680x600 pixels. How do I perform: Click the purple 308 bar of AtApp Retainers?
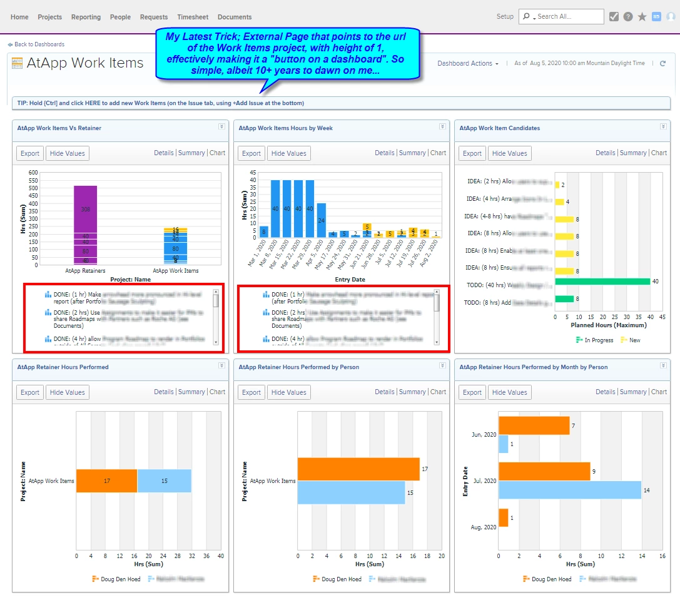[x=86, y=209]
